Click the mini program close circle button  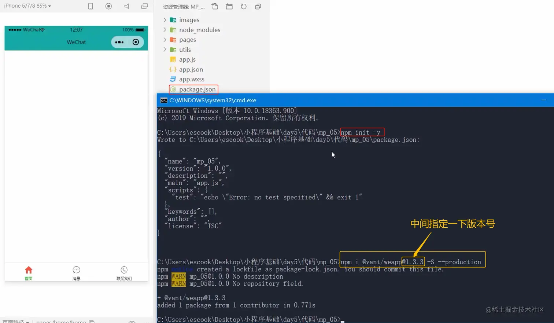click(x=136, y=42)
